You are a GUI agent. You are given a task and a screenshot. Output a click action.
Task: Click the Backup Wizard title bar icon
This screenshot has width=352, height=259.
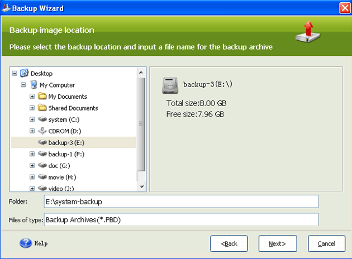pos(6,8)
